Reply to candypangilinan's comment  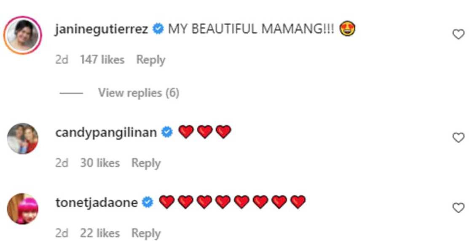coord(146,163)
